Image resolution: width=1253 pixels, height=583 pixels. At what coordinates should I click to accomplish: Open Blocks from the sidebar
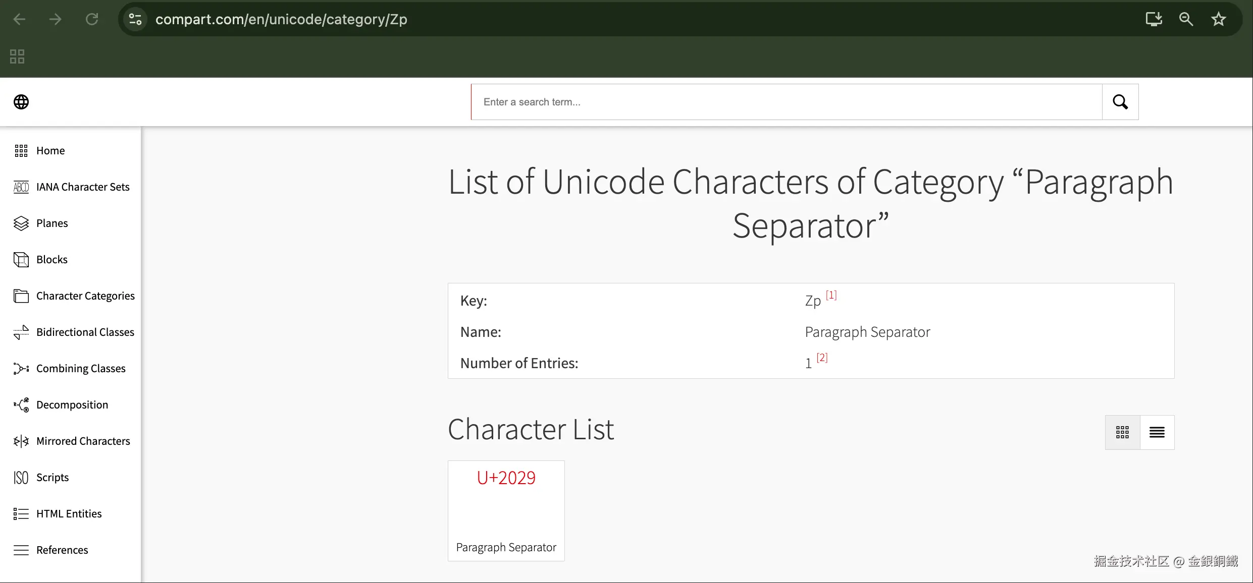click(51, 259)
